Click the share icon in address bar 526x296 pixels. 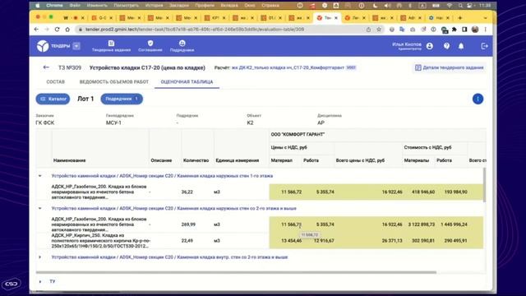click(369, 30)
